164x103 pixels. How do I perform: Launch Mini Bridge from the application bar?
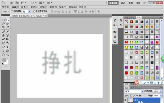pos(17,3)
